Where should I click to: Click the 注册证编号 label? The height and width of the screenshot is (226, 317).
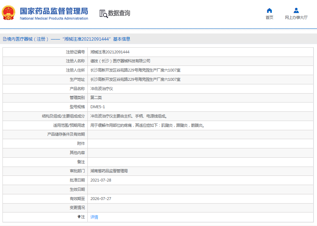click(75, 52)
